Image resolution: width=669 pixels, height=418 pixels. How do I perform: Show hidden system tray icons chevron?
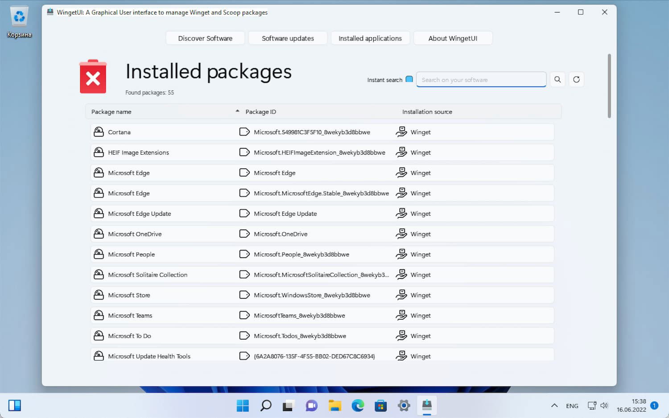point(554,406)
